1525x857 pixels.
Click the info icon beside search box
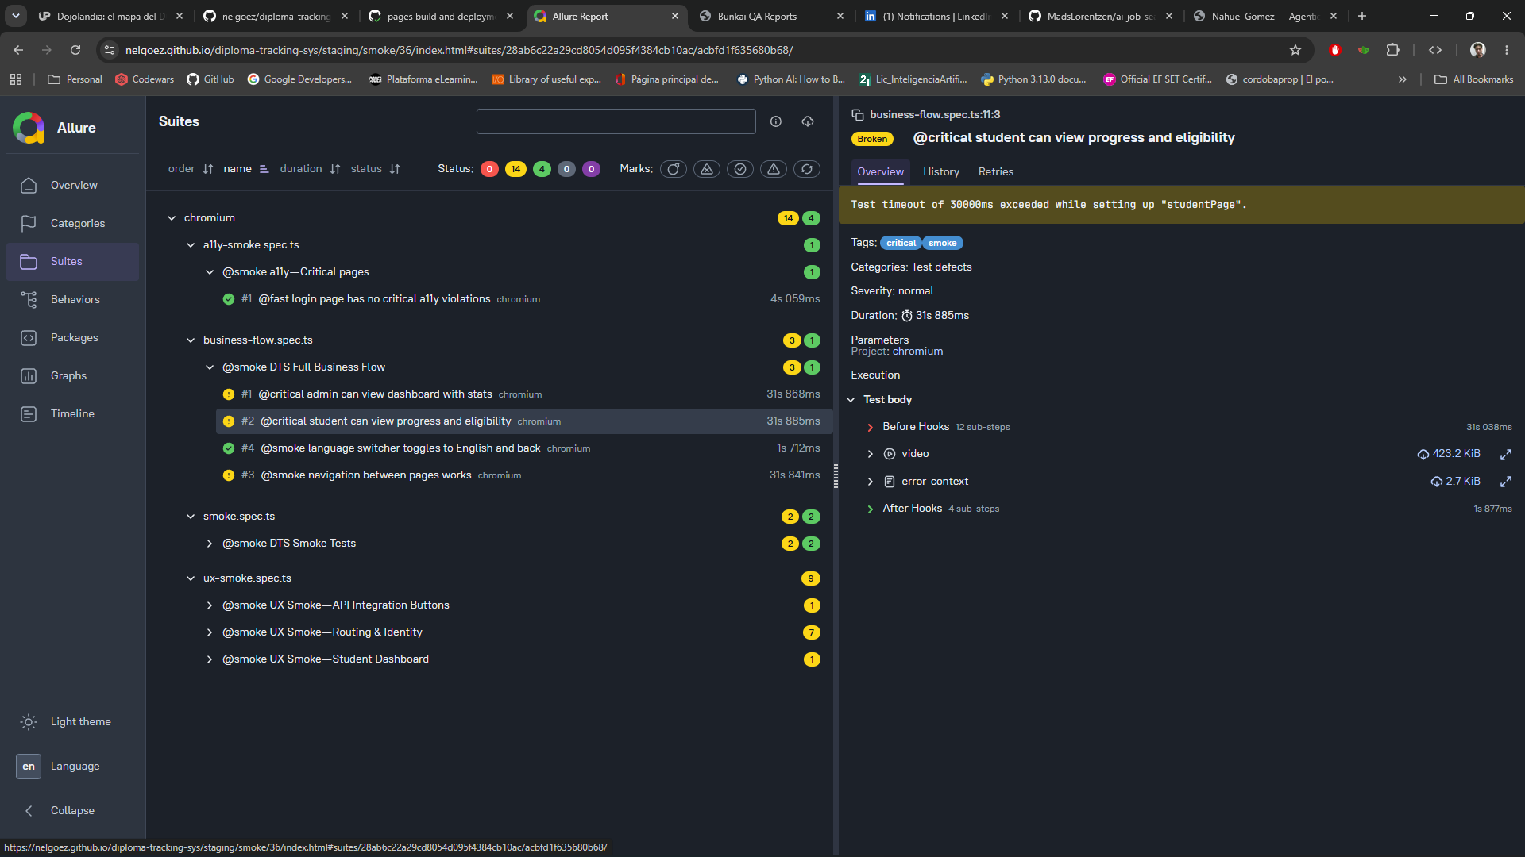pos(776,121)
